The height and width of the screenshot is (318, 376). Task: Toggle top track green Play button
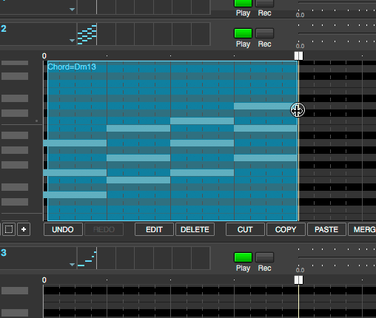pos(243,3)
